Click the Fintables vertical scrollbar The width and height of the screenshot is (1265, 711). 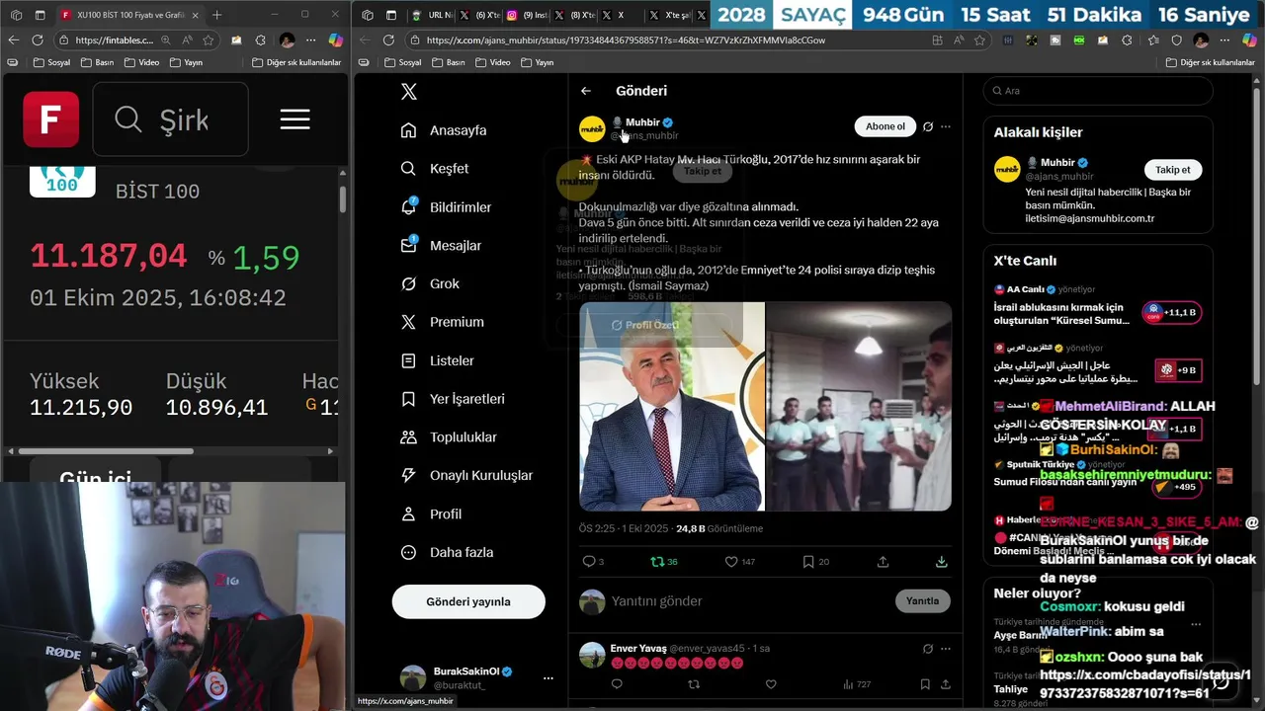[342, 199]
